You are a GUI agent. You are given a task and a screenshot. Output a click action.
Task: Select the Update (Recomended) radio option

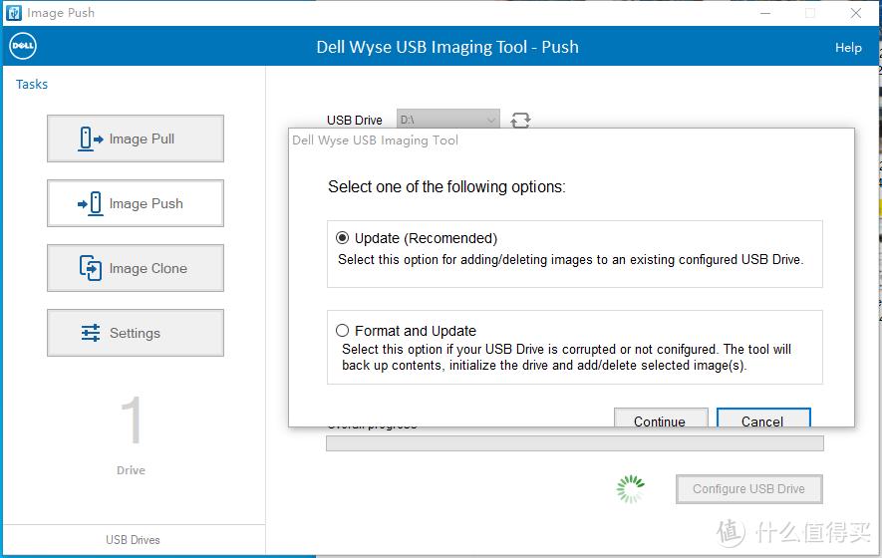click(x=343, y=238)
